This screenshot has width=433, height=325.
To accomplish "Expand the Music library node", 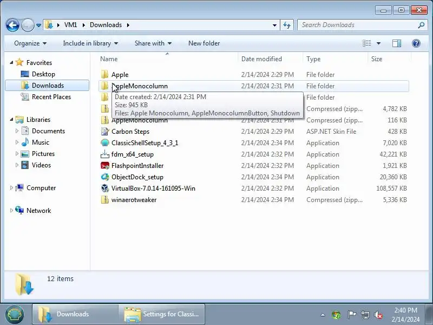I will (x=17, y=142).
